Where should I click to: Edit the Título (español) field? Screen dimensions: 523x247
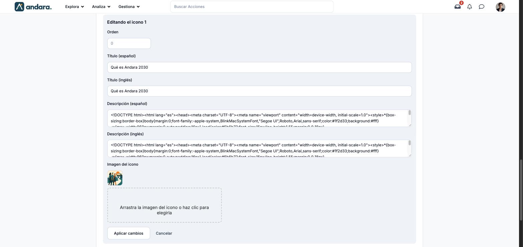(x=259, y=67)
